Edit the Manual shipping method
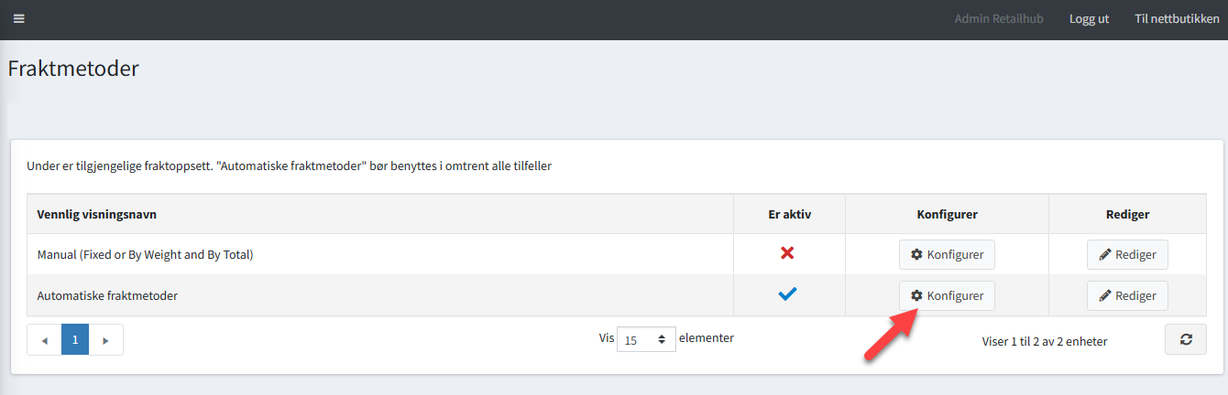The height and width of the screenshot is (395, 1228). pyautogui.click(x=1126, y=254)
